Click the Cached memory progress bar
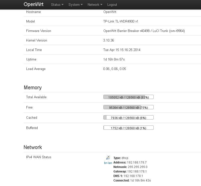 tap(129, 117)
